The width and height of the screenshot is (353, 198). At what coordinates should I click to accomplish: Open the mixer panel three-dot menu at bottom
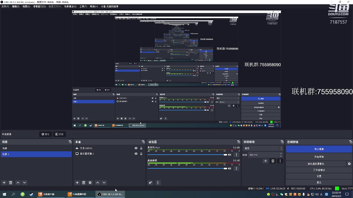click(x=158, y=183)
